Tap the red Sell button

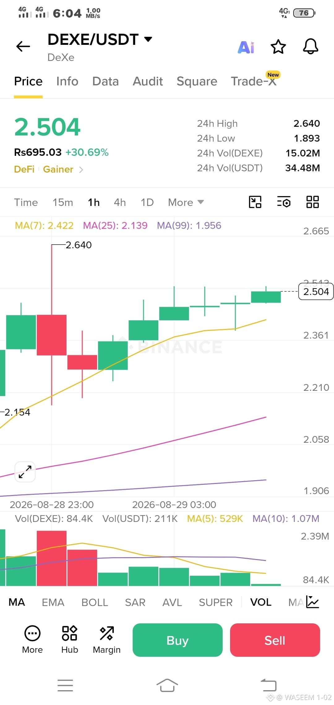click(275, 640)
